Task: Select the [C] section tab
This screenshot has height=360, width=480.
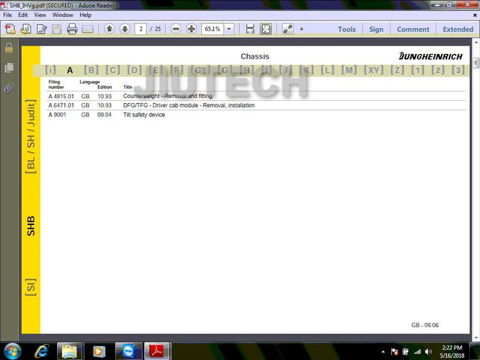Action: (113, 70)
